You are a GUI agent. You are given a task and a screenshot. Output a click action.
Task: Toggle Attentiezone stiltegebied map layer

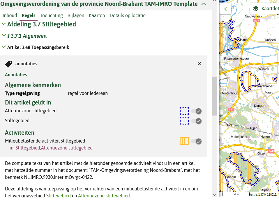(197, 111)
